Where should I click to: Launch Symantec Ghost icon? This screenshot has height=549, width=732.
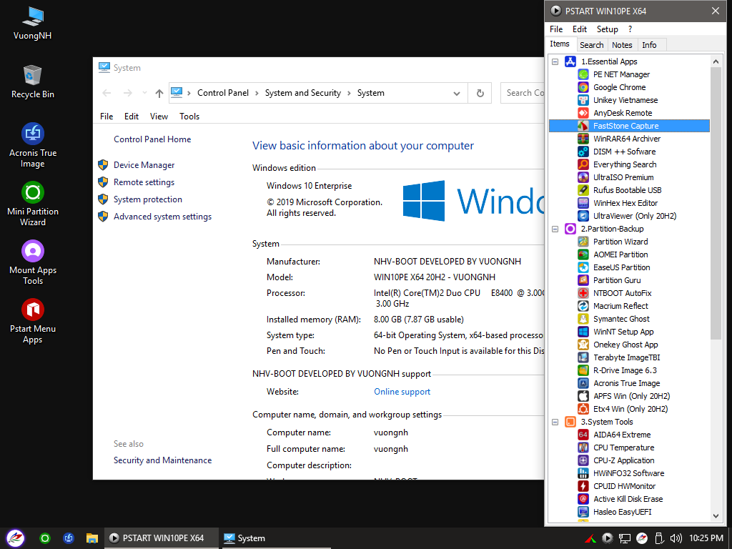click(583, 319)
